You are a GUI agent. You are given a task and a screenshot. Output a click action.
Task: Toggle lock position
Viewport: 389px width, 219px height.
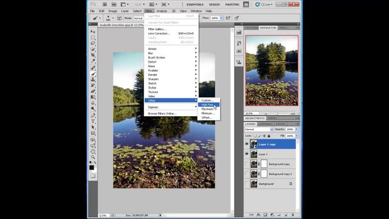(264, 136)
